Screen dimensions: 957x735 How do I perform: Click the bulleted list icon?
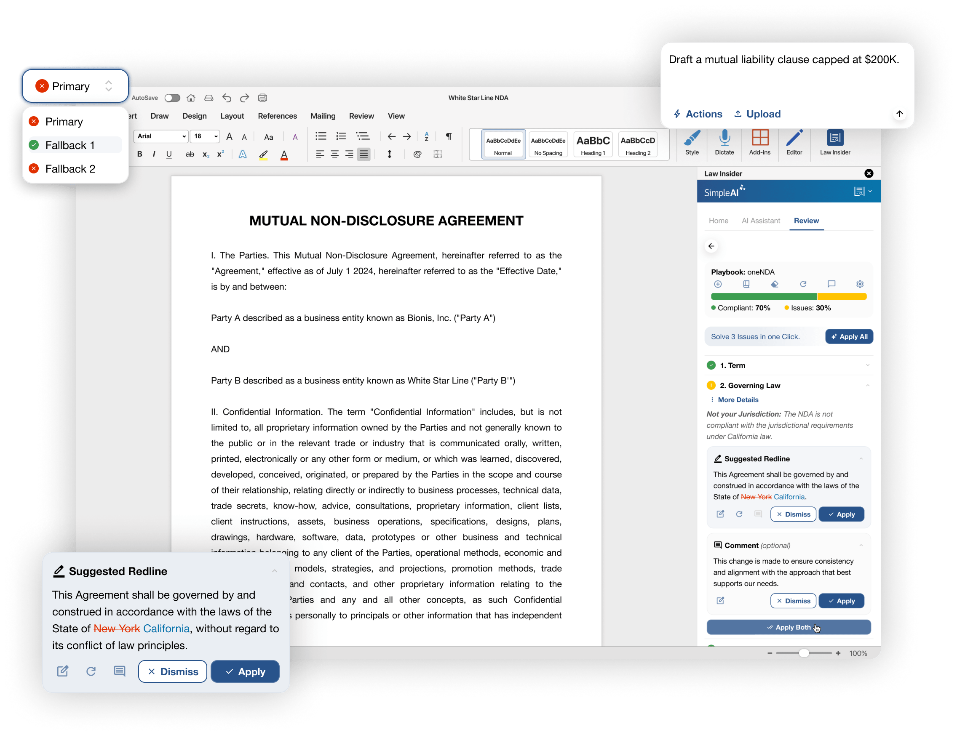[x=321, y=136]
